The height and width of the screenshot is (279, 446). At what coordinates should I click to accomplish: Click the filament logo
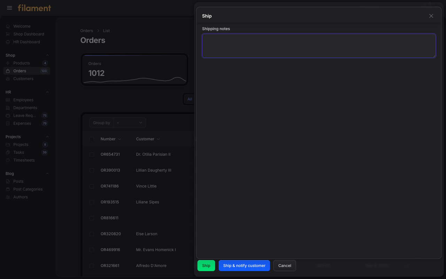pyautogui.click(x=34, y=8)
